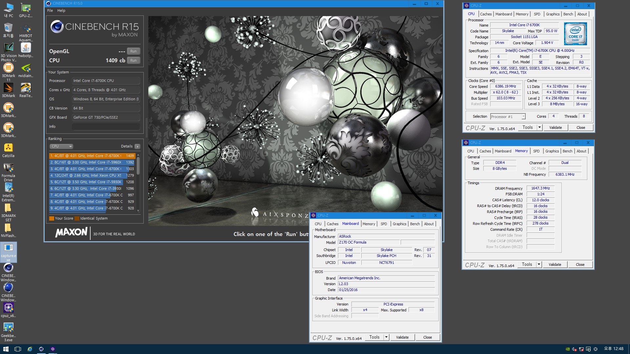
Task: Click NVIDIA tray icon in taskbar
Action: 568,349
